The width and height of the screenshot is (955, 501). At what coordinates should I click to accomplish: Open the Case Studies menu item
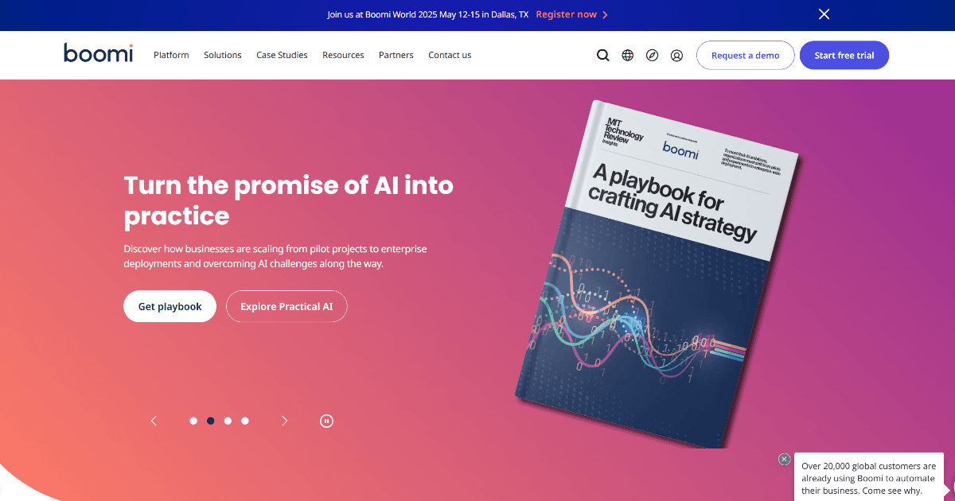(x=282, y=55)
